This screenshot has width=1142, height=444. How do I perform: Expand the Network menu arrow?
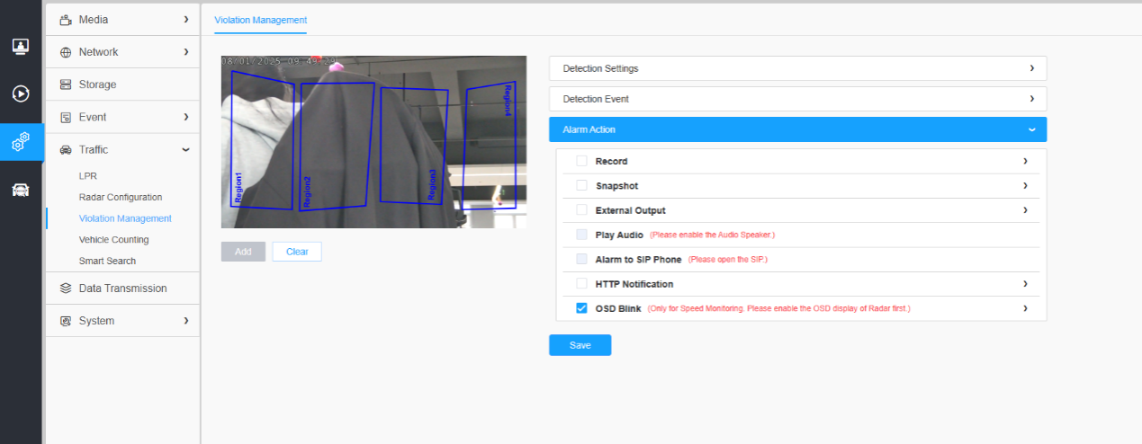tap(185, 52)
